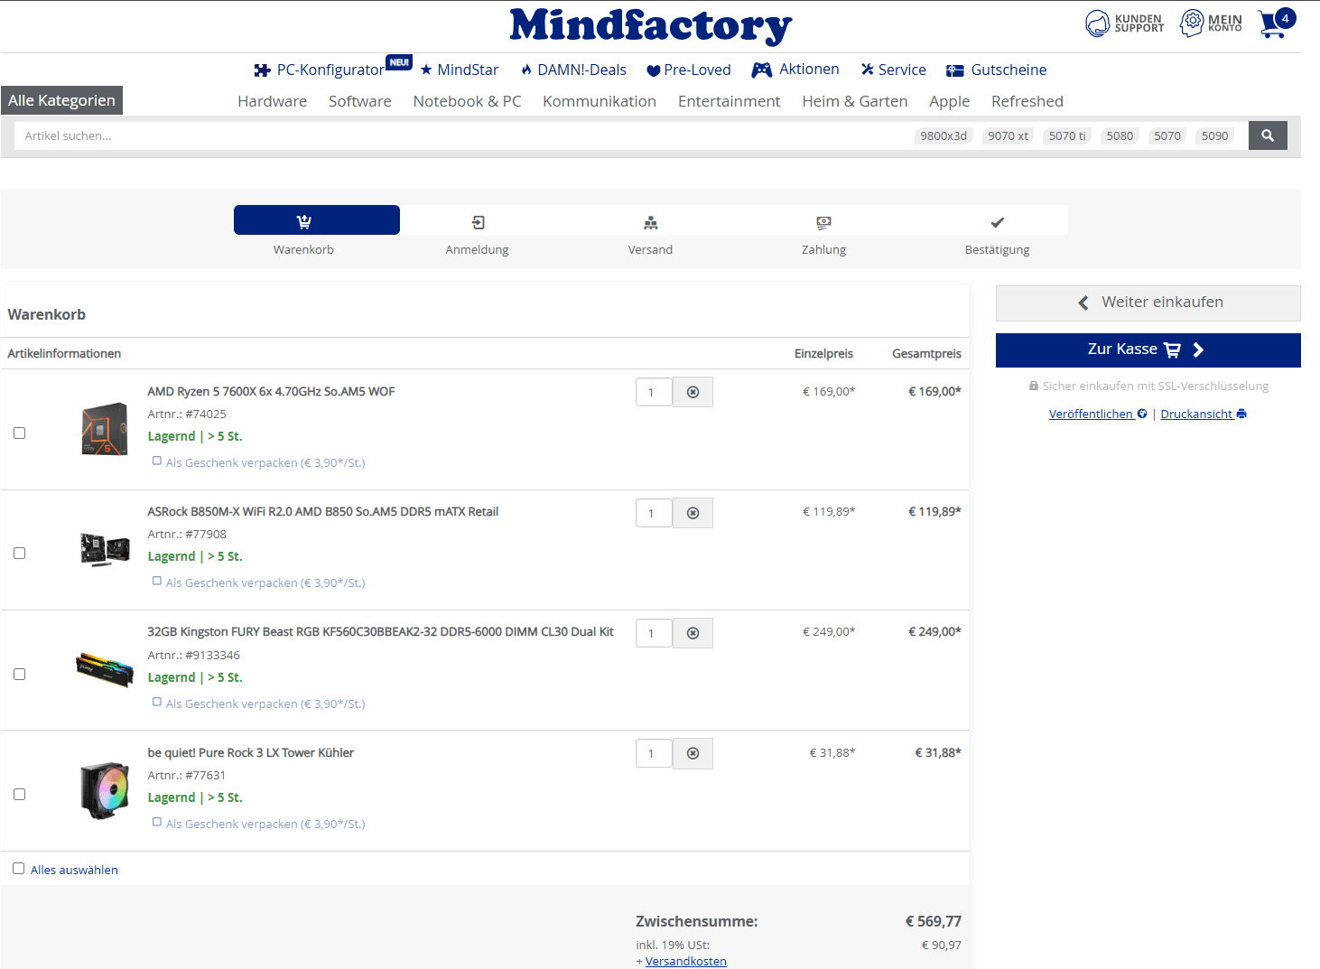Check 'Alles auswählen' to select all items
The image size is (1320, 969).
pyautogui.click(x=18, y=868)
